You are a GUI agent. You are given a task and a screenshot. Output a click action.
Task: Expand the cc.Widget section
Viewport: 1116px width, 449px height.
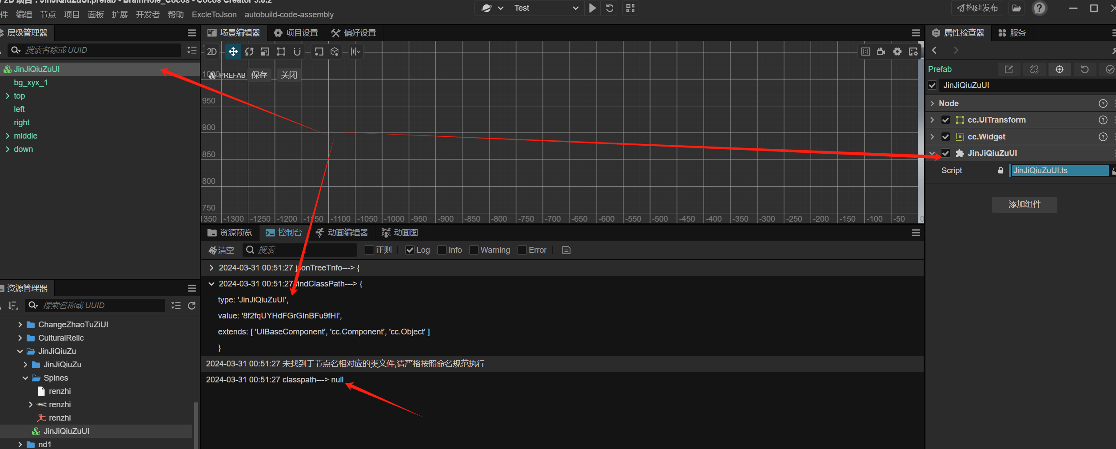[x=932, y=137]
